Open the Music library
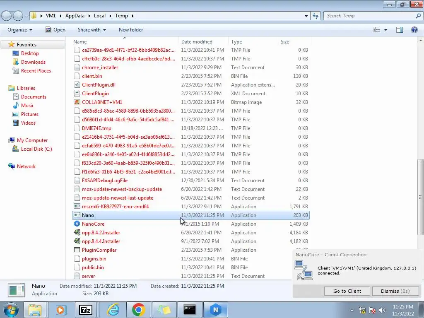Screen dimensions: 424x318 (28, 106)
